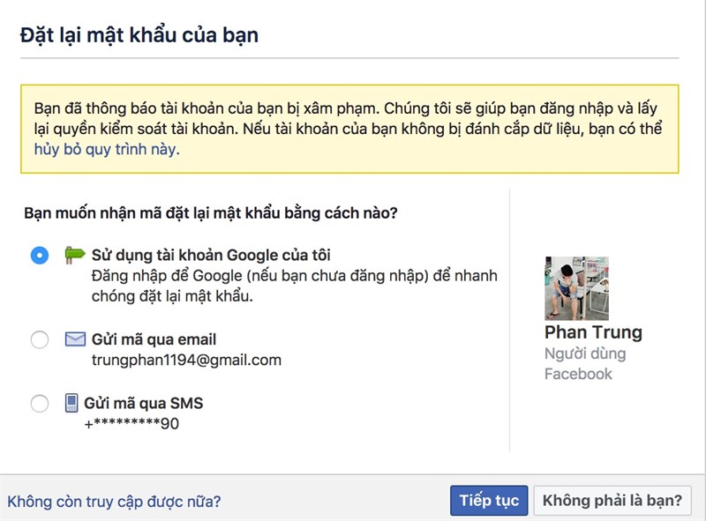
Task: Click the envelope icon next to email option
Action: 75,339
